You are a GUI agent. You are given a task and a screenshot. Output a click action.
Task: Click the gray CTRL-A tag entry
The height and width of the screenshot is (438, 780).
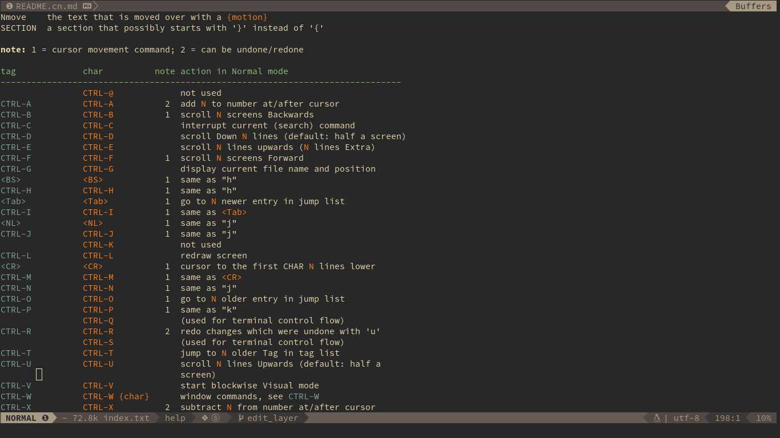[16, 104]
